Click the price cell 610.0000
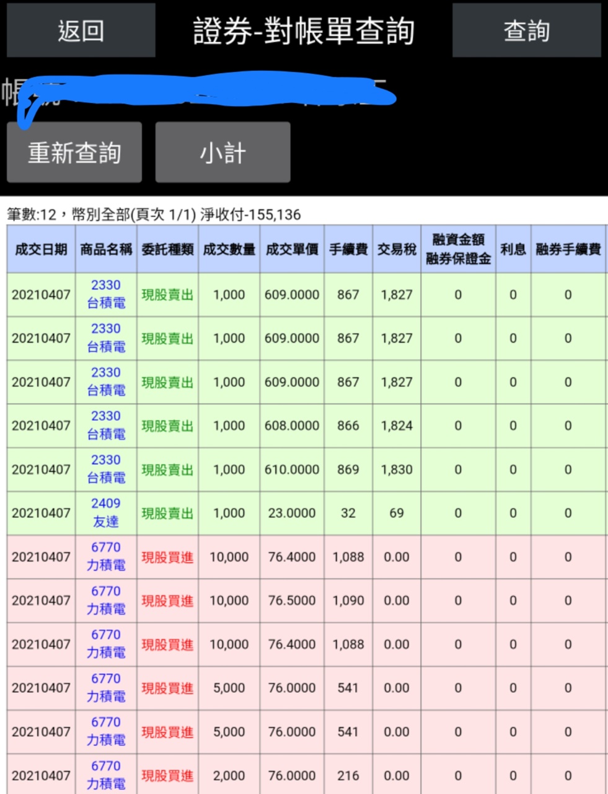Image resolution: width=608 pixels, height=794 pixels. 292,470
